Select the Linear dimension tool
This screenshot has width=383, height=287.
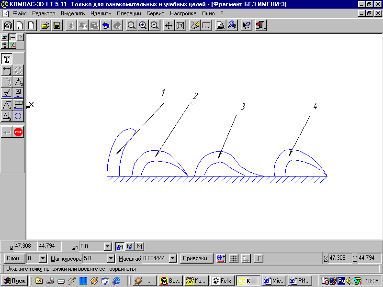pyautogui.click(x=7, y=70)
